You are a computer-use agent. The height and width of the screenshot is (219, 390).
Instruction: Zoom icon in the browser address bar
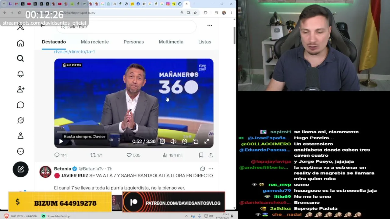[x=182, y=13]
